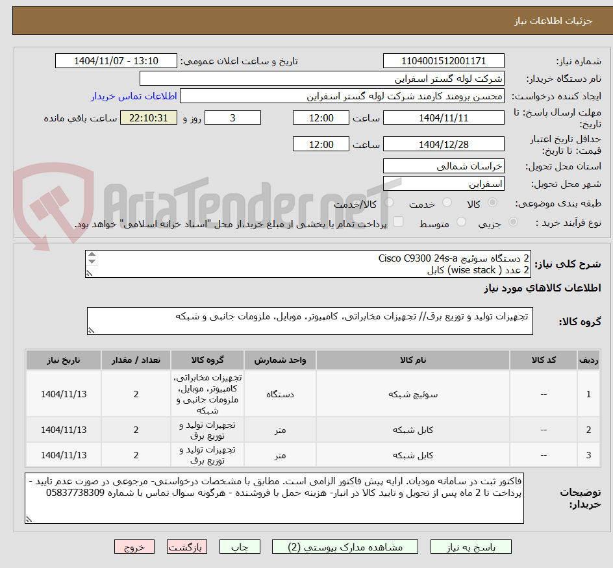Click the تاریخ نیاز column header
The height and width of the screenshot is (568, 613).
point(64,360)
